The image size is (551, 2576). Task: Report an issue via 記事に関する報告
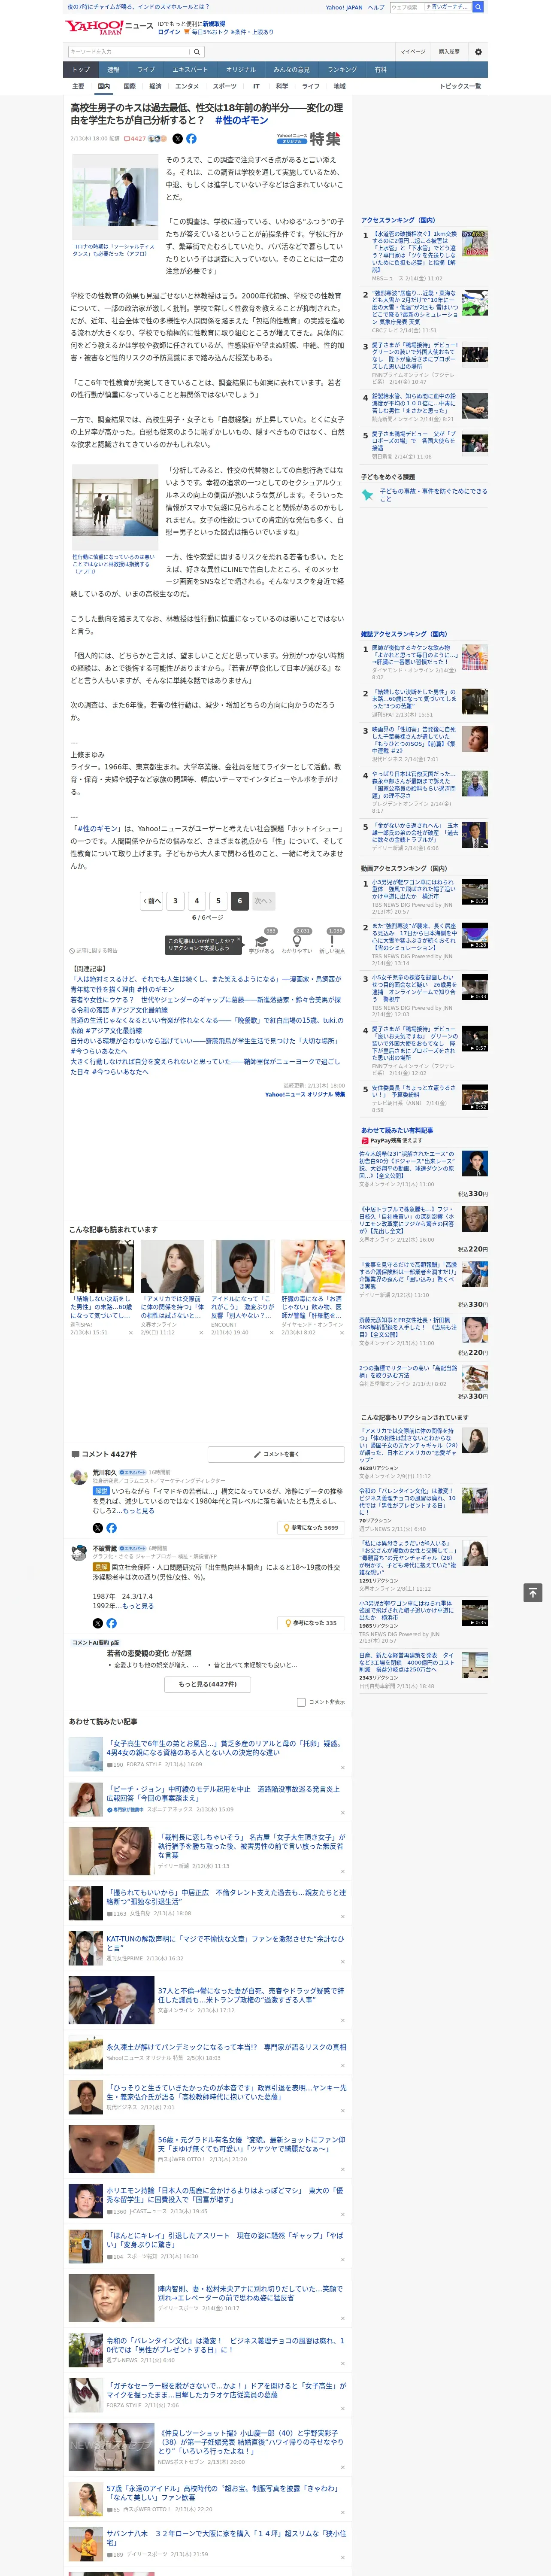coord(94,951)
